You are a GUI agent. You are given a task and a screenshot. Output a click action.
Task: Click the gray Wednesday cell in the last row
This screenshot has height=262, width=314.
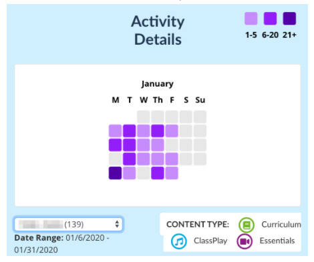coord(144,173)
